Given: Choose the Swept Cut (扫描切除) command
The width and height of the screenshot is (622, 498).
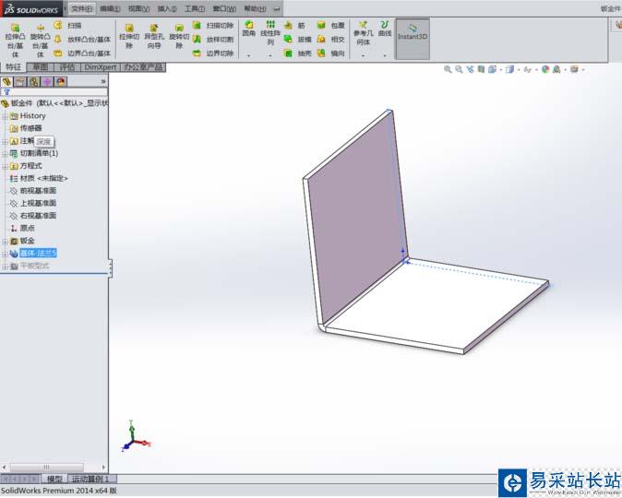Looking at the screenshot, I should tap(213, 26).
